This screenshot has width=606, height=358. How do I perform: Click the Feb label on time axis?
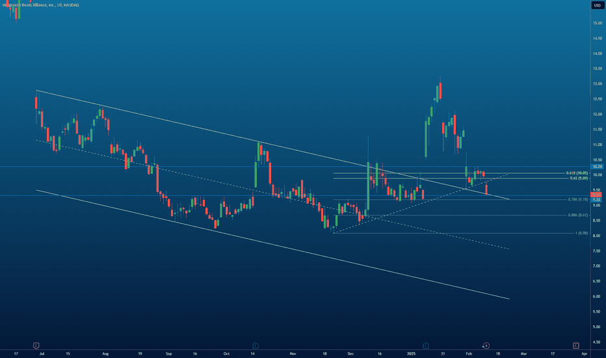tap(469, 353)
